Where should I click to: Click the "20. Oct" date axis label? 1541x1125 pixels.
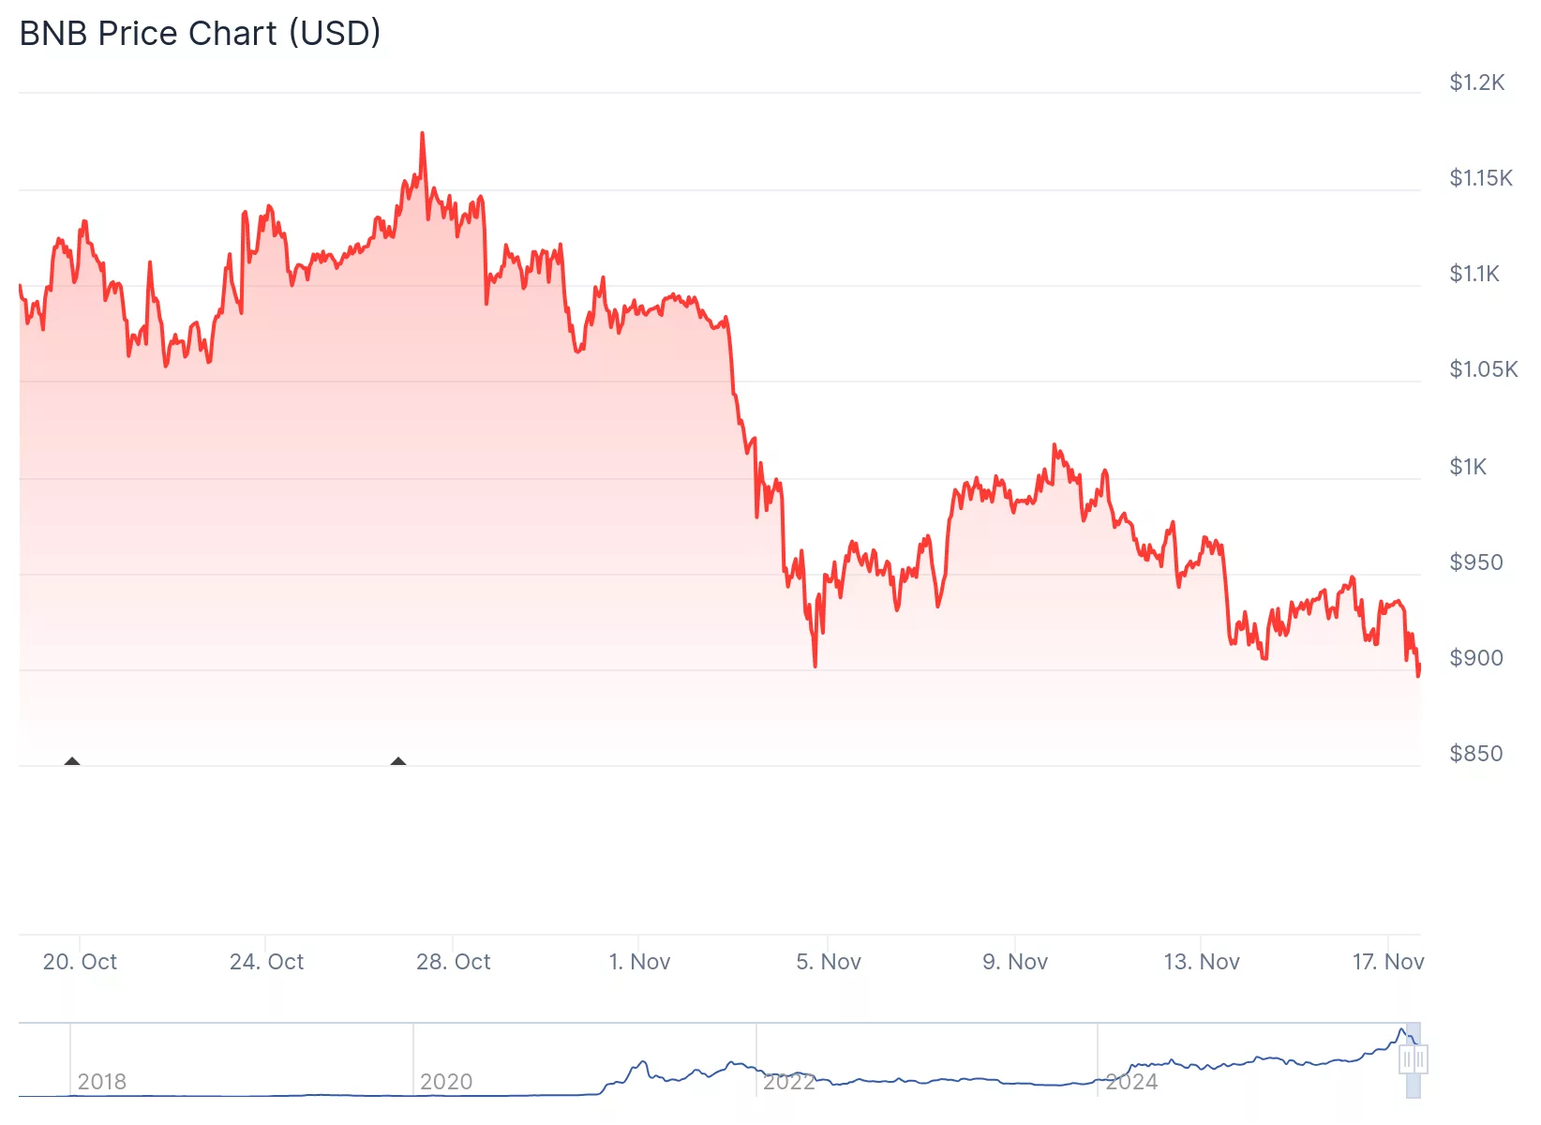click(x=80, y=962)
